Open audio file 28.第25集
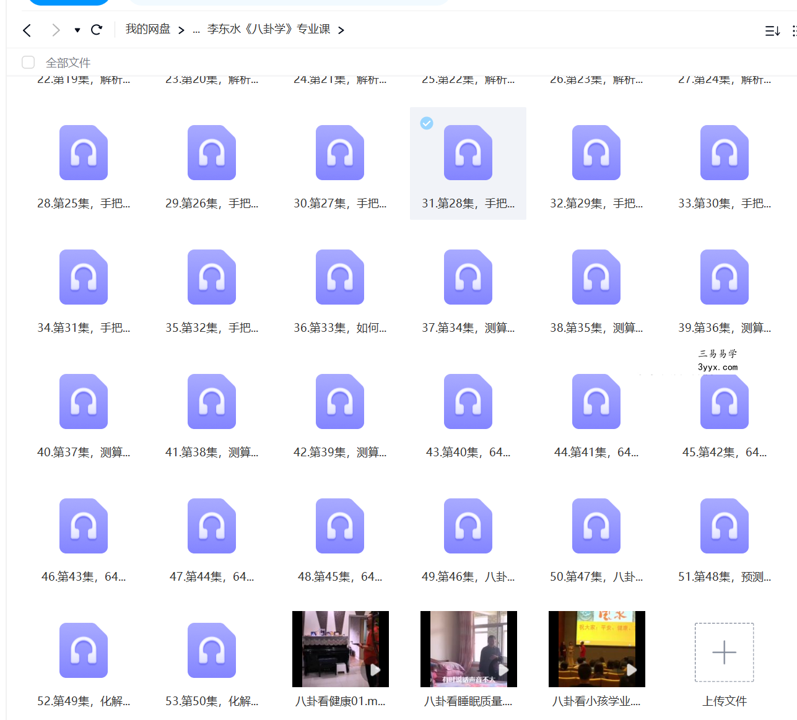The width and height of the screenshot is (797, 720). [x=84, y=153]
